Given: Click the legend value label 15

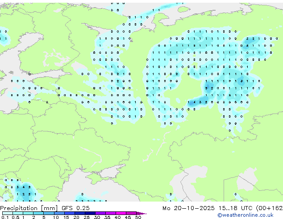Looking at the screenshot, I should pyautogui.click(x=66, y=217).
